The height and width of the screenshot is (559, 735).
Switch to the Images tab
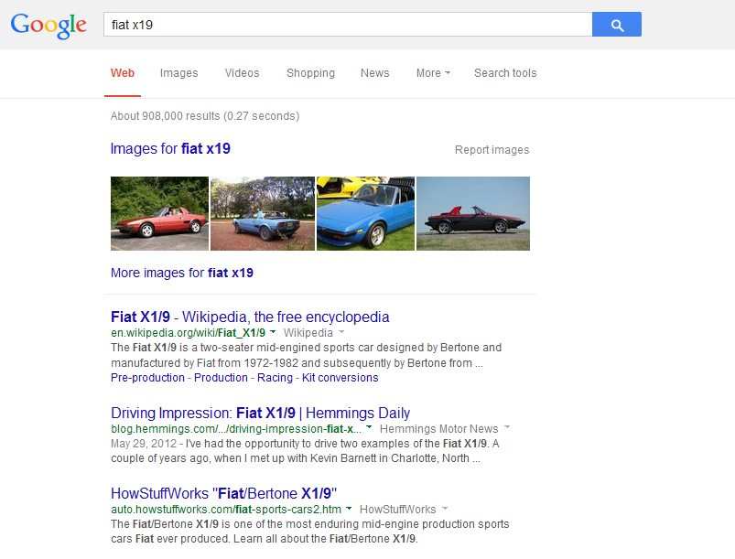pos(178,73)
